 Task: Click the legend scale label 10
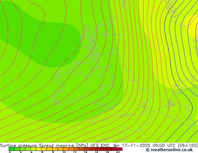64,152
